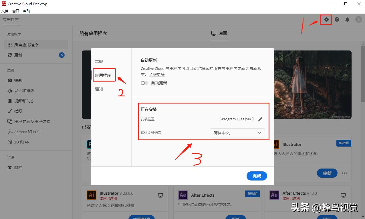The image size is (365, 219).
Task: Enable the 自动更新 toggle
Action: 144,83
